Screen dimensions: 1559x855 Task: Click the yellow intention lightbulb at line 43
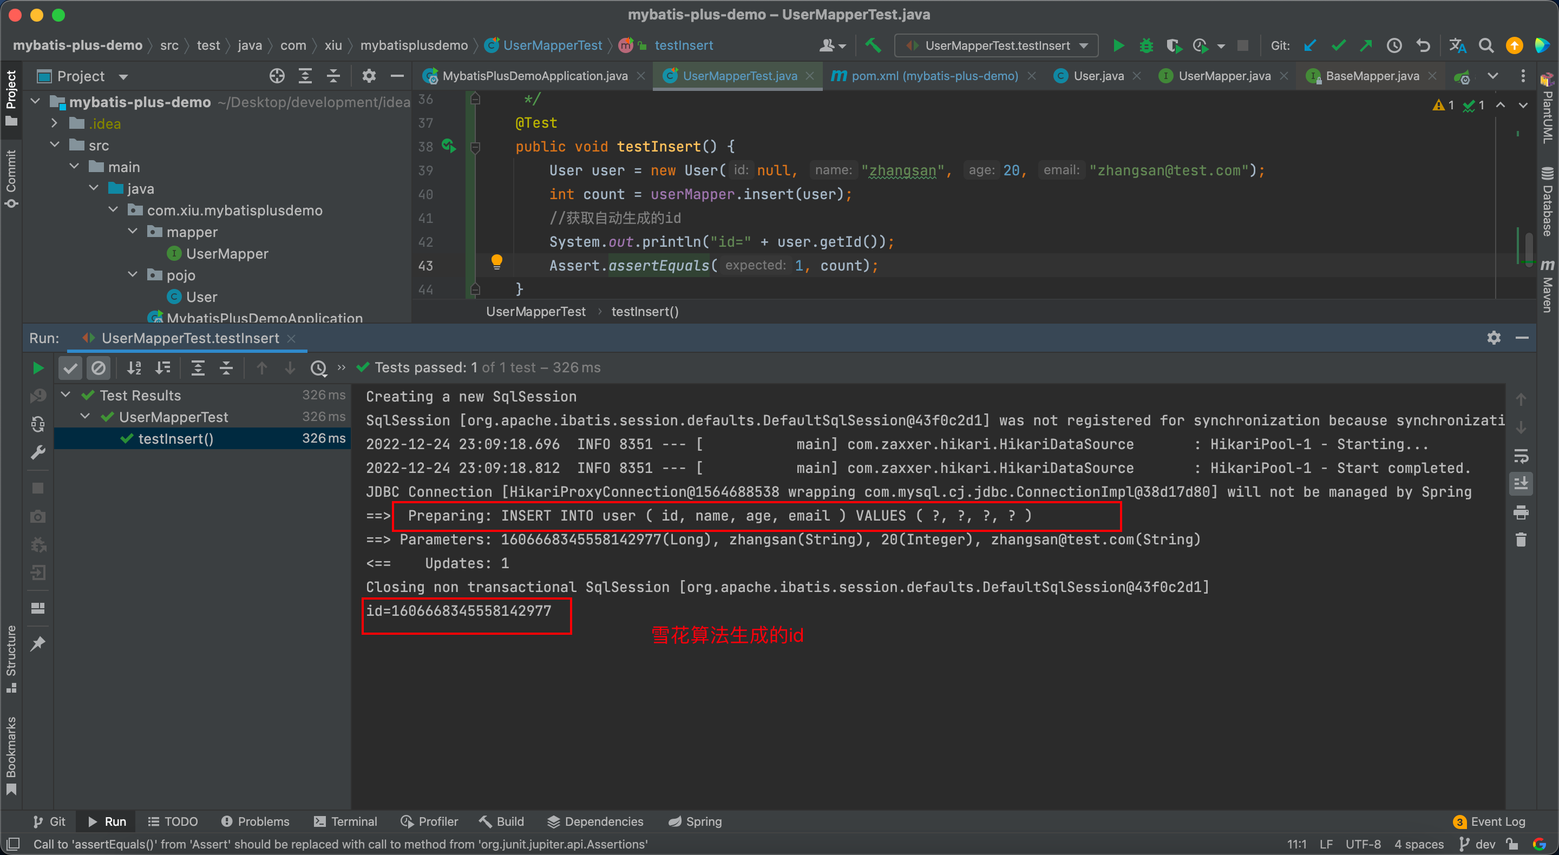496,261
